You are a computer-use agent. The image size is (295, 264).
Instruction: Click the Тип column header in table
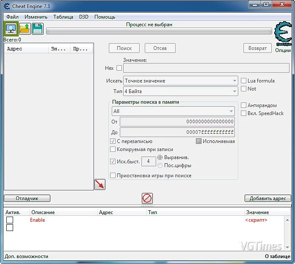[196, 212]
